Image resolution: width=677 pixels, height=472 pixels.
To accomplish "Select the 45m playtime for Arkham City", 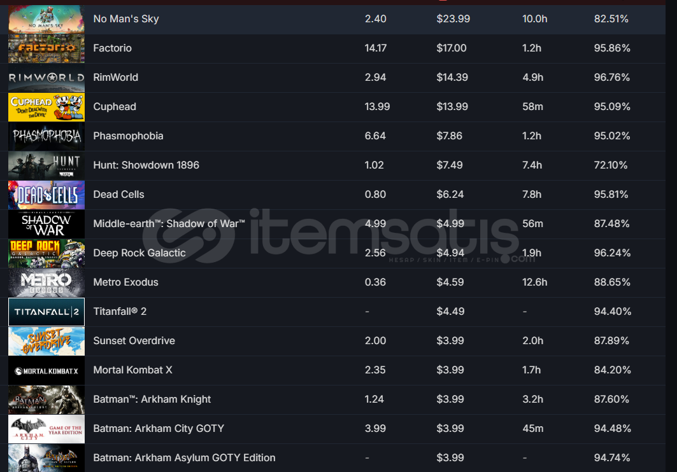I will coord(533,429).
